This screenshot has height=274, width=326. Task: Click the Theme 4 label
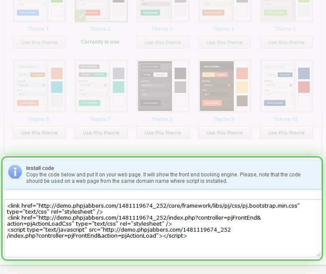click(x=224, y=29)
